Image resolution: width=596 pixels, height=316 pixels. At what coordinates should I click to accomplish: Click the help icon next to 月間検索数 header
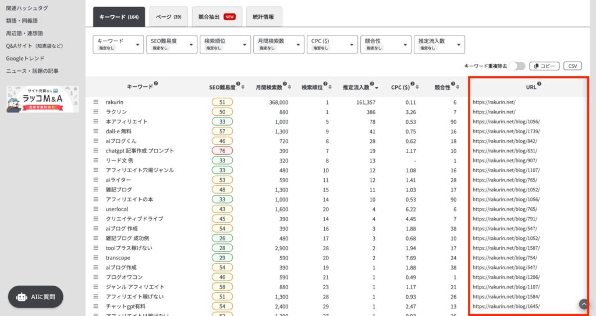(285, 84)
